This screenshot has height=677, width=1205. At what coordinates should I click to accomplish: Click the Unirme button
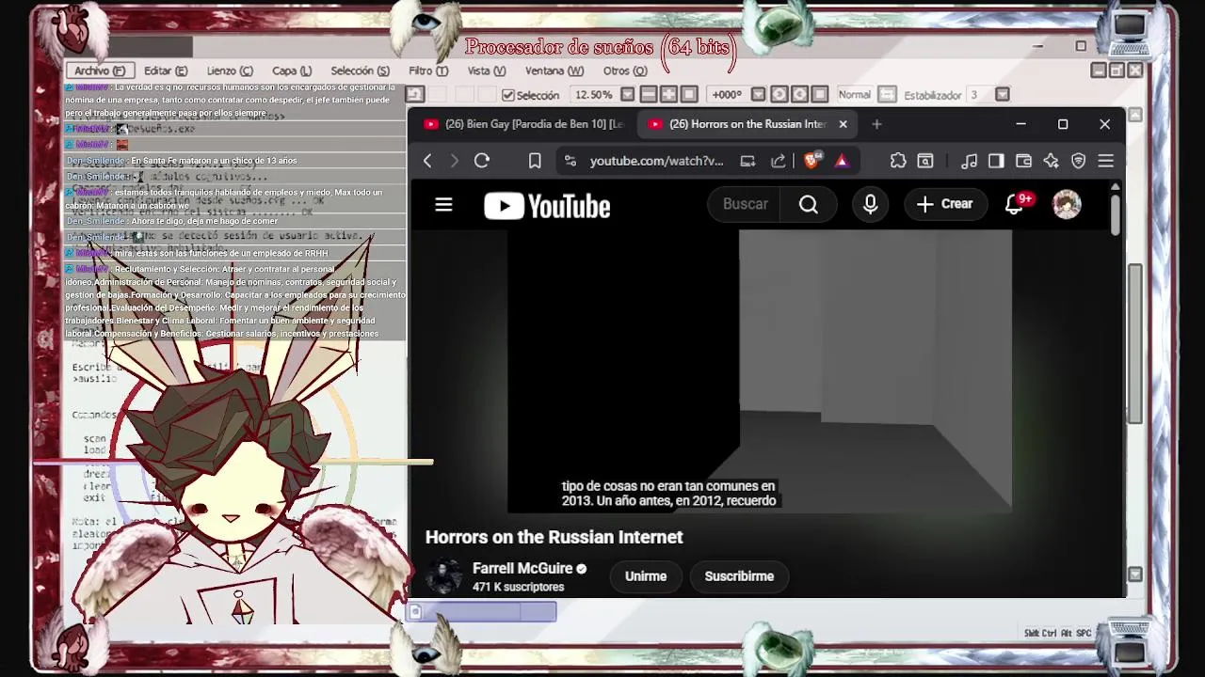[x=646, y=576]
